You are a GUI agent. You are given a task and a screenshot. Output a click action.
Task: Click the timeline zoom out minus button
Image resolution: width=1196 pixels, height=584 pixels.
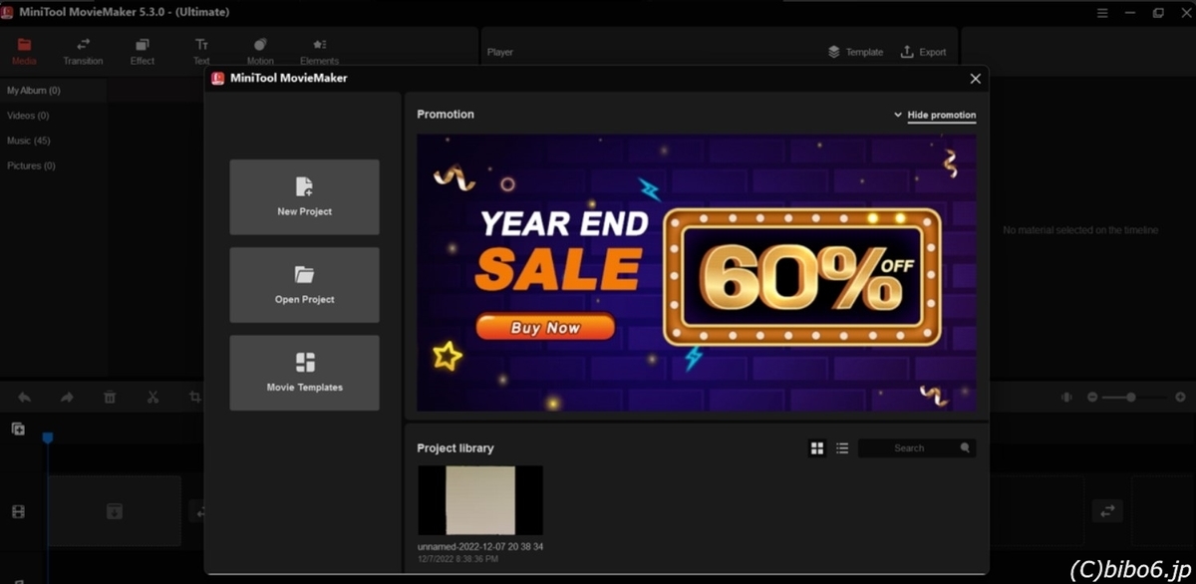pyautogui.click(x=1092, y=397)
